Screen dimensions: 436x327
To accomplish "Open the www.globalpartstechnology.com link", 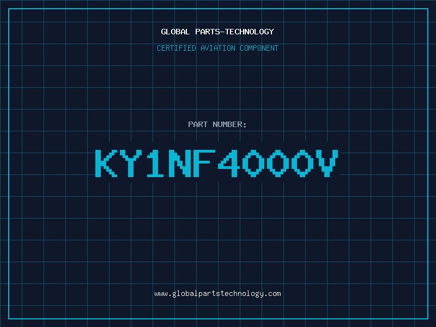I will tap(217, 294).
